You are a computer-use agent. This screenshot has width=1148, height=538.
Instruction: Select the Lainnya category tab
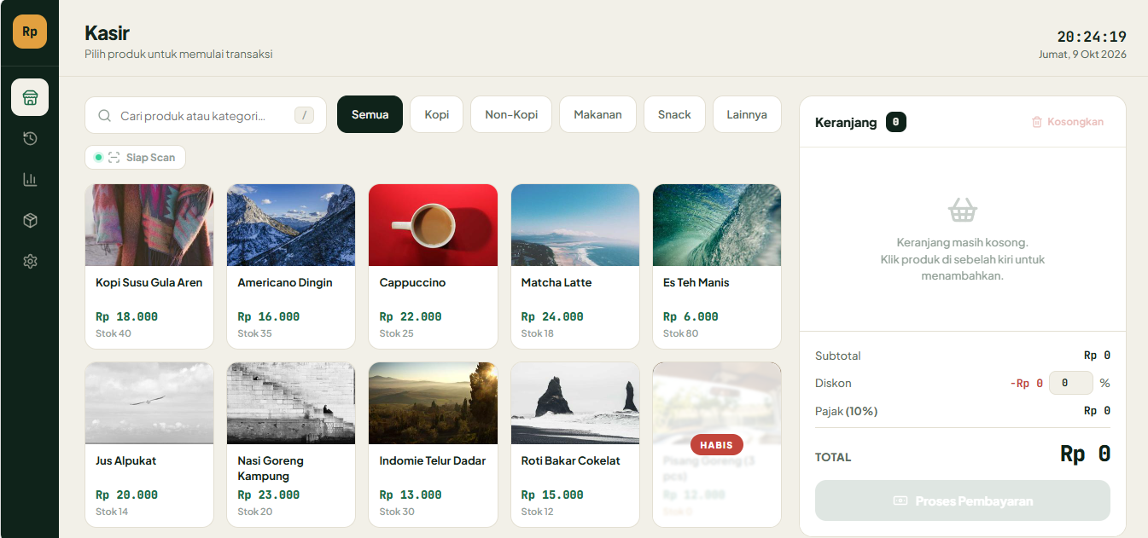pyautogui.click(x=747, y=114)
